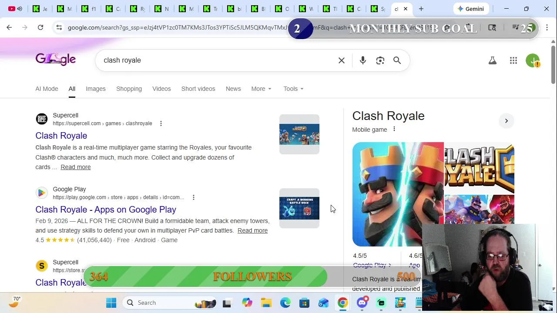
Task: Read more of the Supercell snippet
Action: click(76, 167)
